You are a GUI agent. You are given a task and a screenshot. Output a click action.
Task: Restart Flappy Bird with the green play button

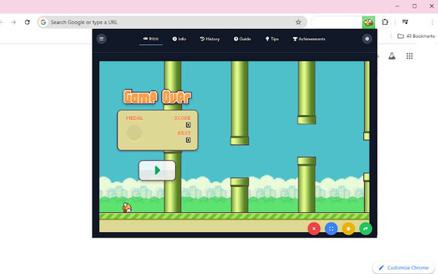point(157,170)
